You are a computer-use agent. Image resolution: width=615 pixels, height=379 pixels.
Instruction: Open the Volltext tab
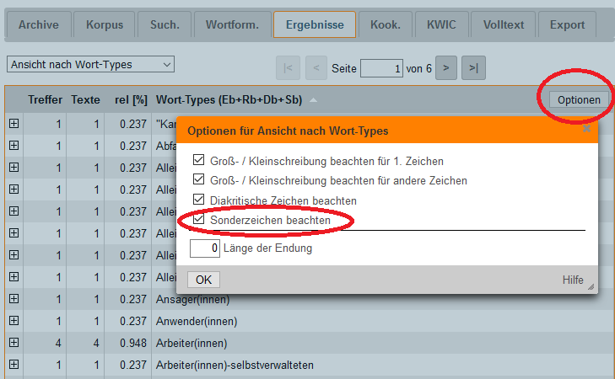[503, 24]
